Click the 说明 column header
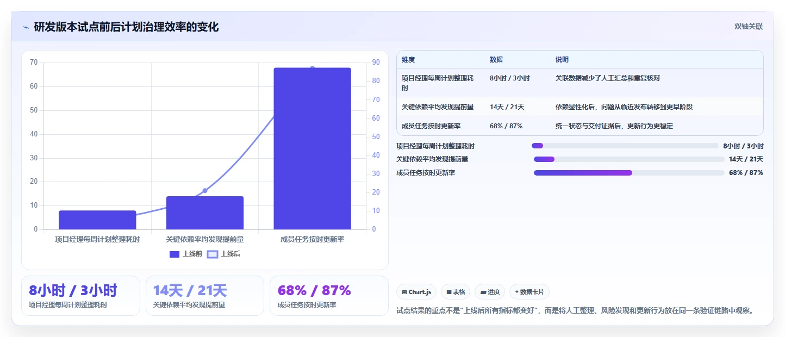The width and height of the screenshot is (785, 337). point(562,60)
